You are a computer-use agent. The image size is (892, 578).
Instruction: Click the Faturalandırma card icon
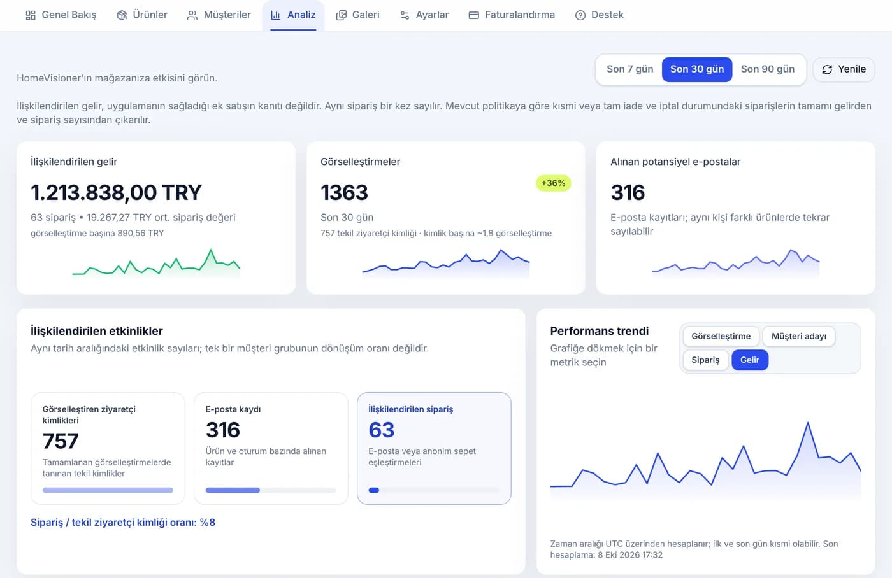point(473,15)
